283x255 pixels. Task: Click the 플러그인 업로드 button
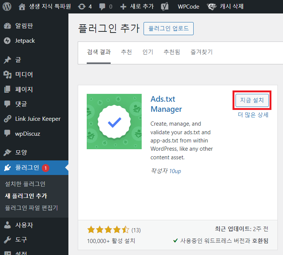pyautogui.click(x=168, y=28)
